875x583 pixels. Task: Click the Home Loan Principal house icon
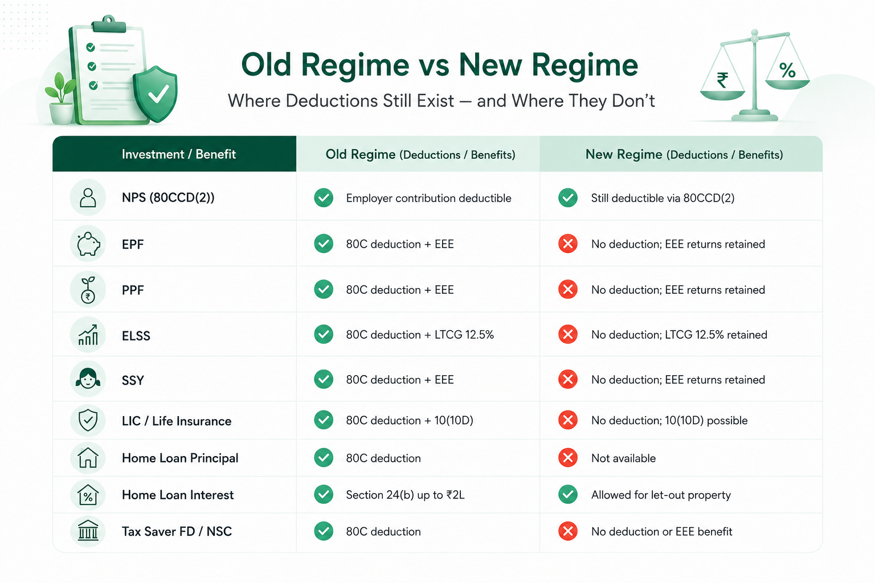(x=88, y=458)
